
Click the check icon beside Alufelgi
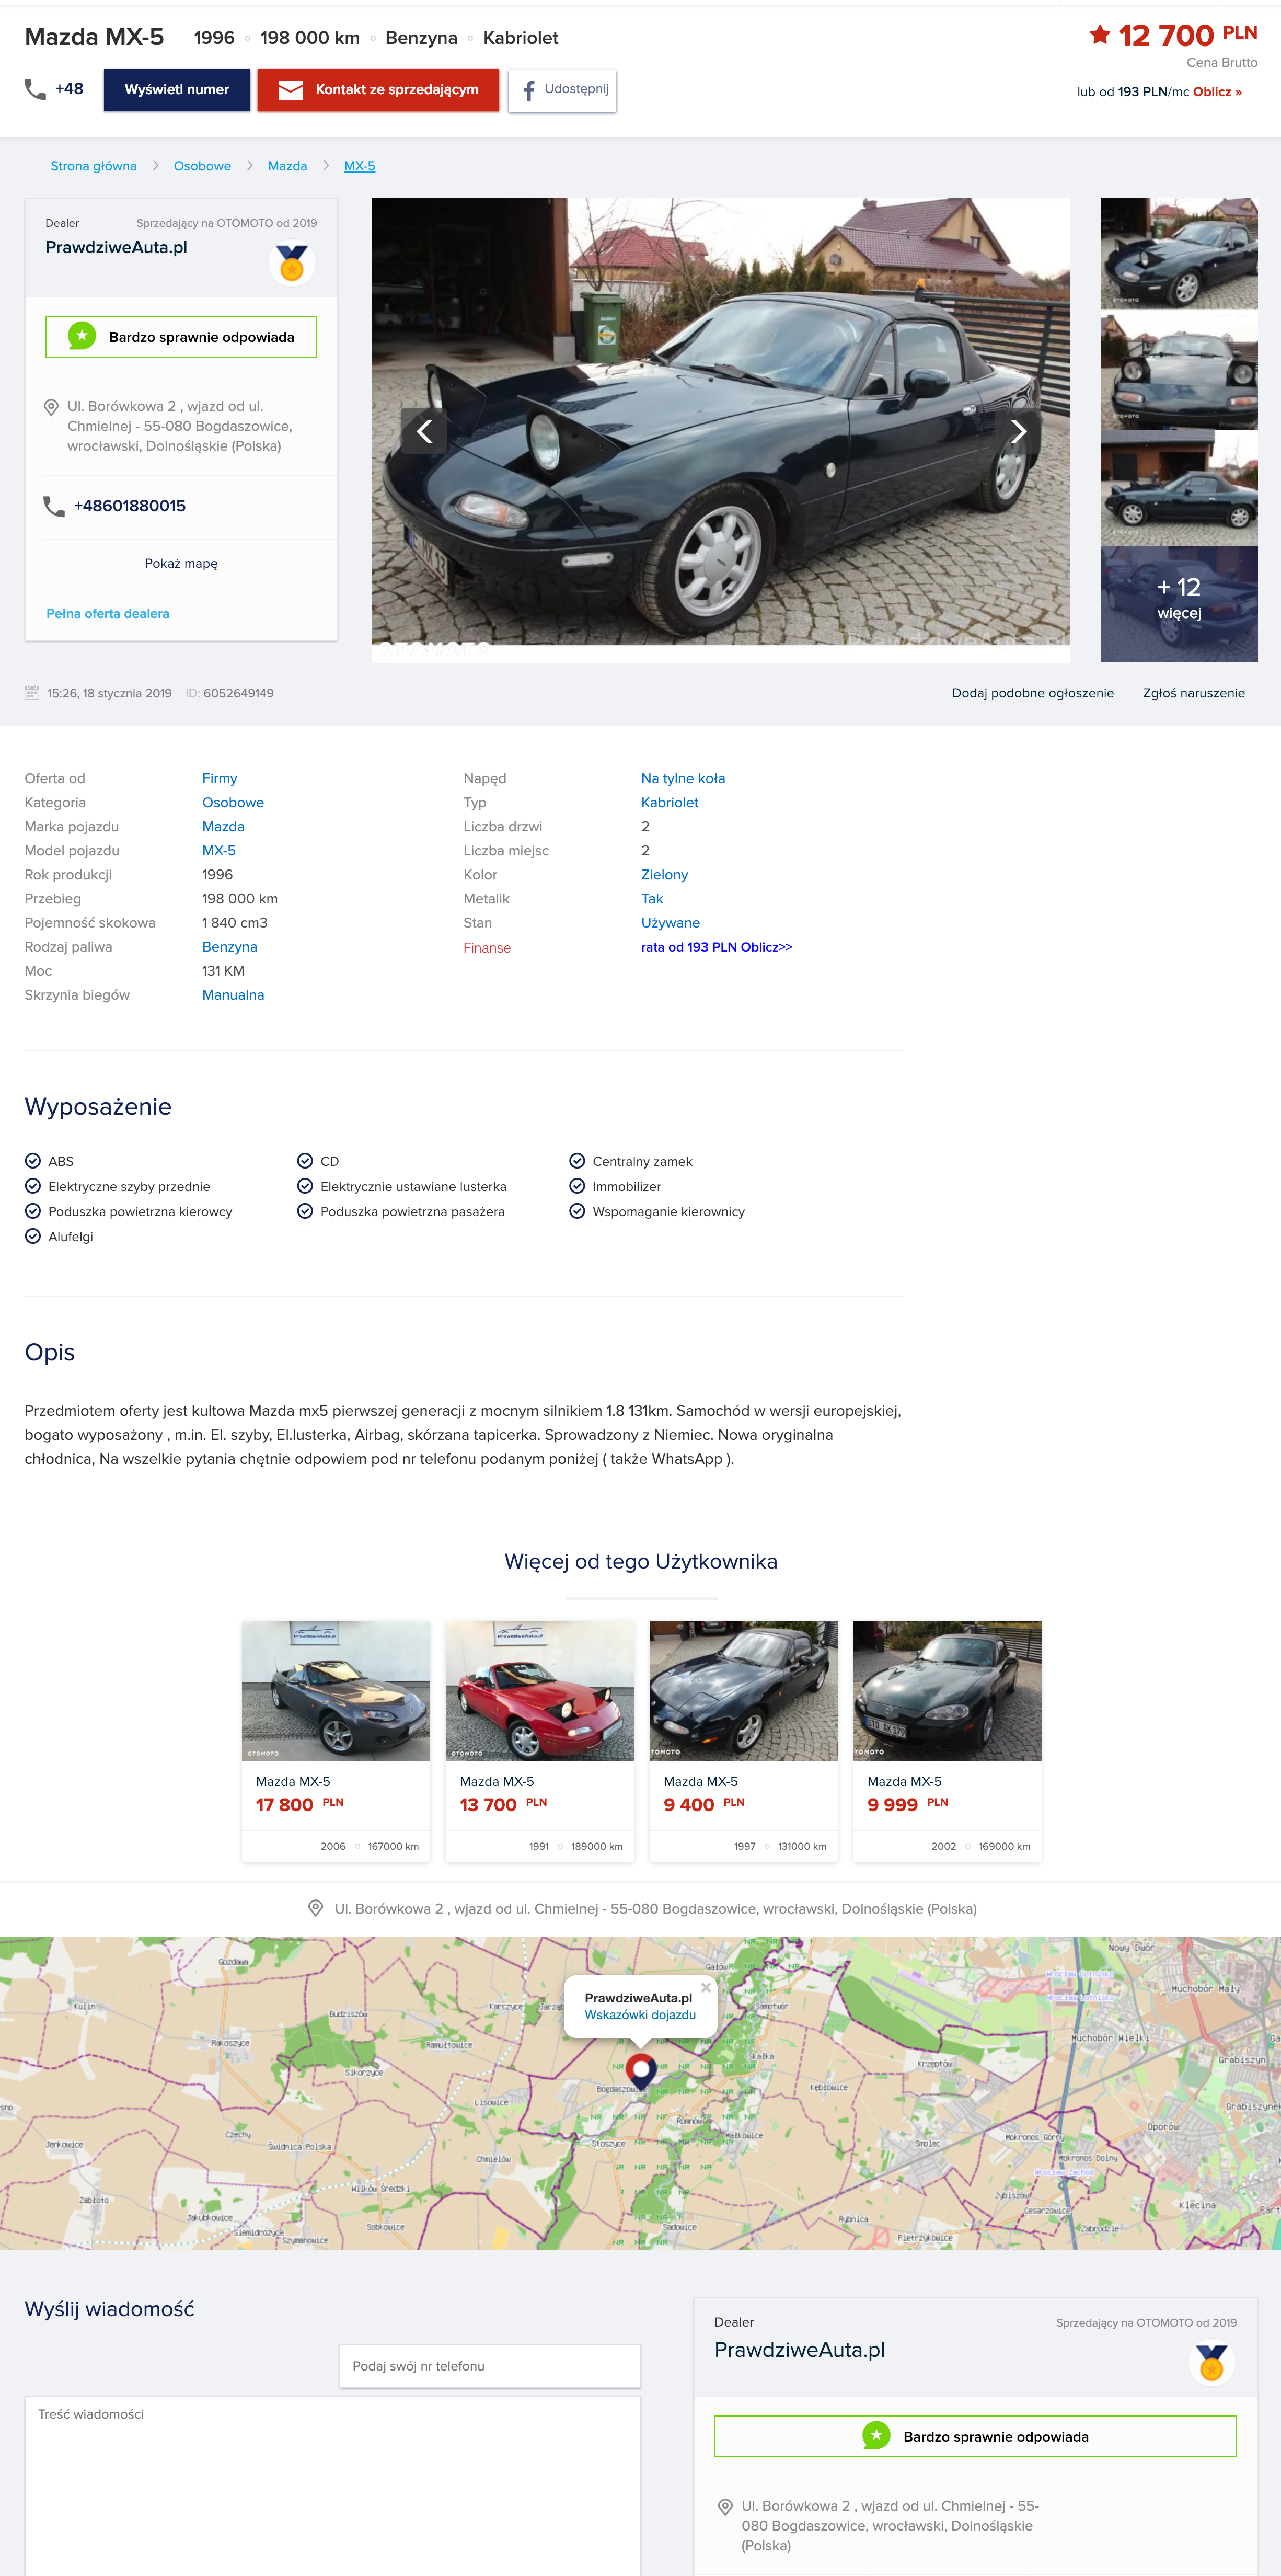[33, 1236]
